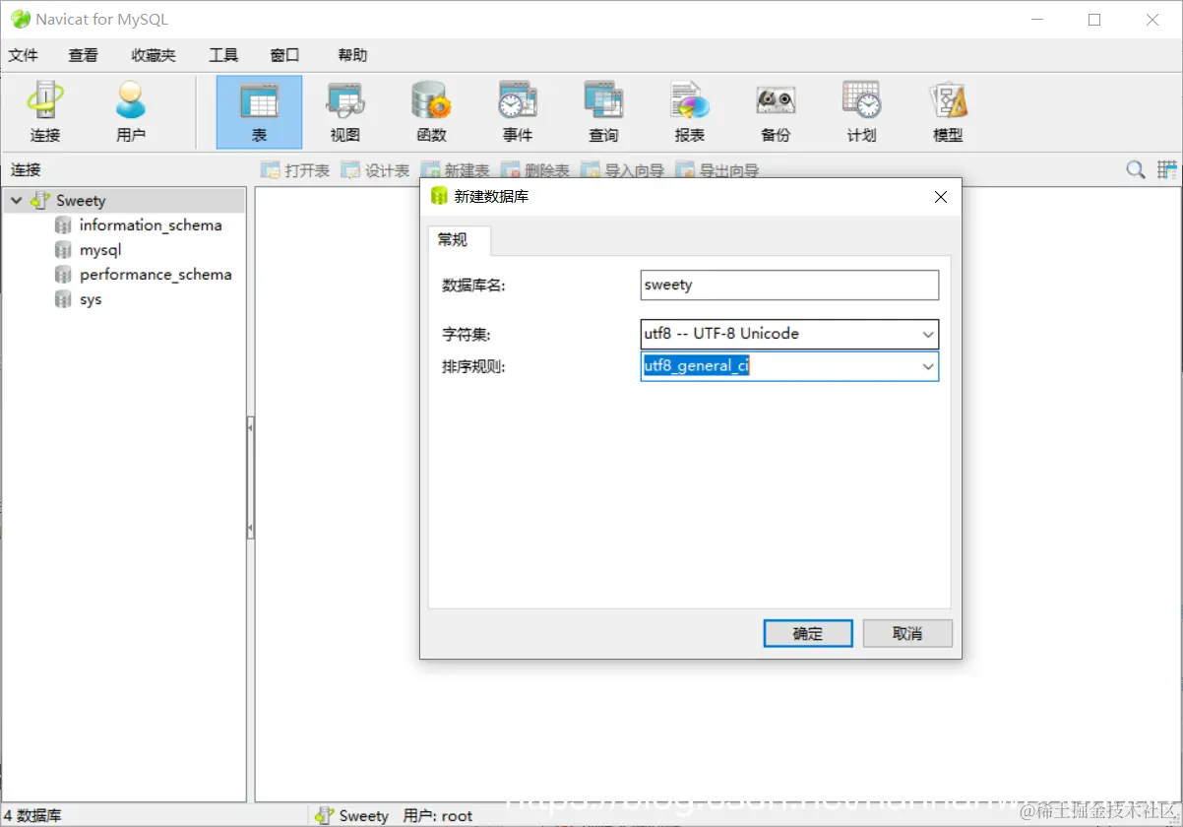The height and width of the screenshot is (827, 1183).
Task: Open the 模型 model icon
Action: click(948, 112)
